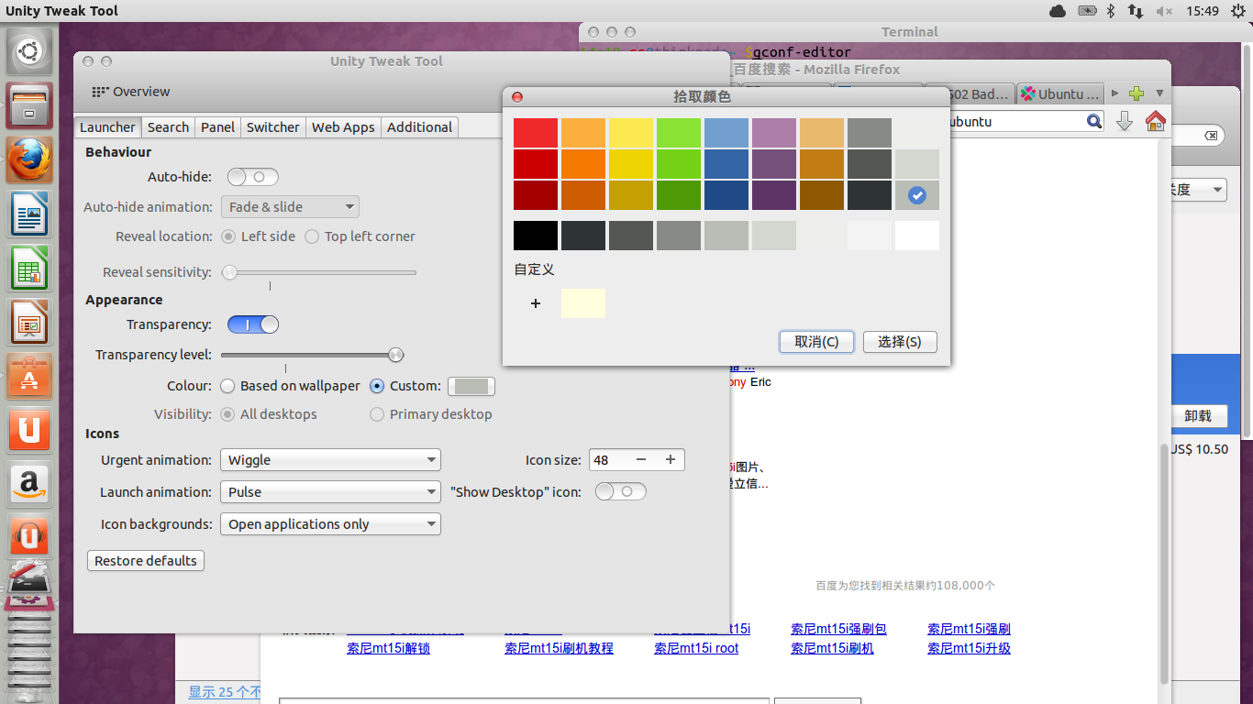
Task: Click the Restore defaults button
Action: coord(146,561)
